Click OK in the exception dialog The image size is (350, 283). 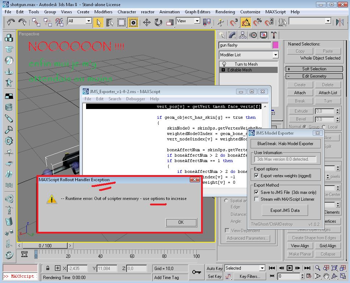[x=181, y=222]
